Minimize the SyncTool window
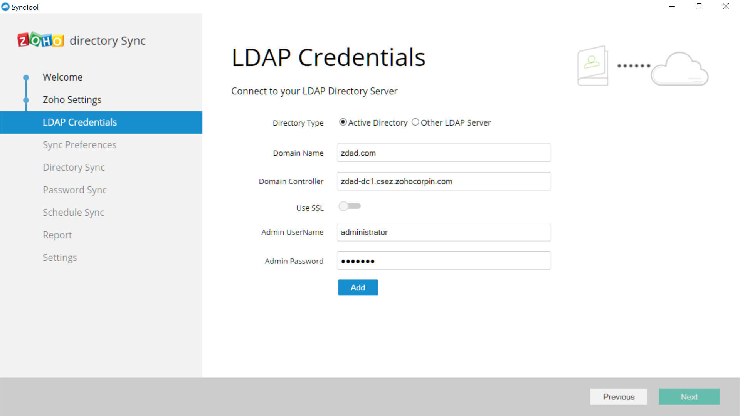This screenshot has height=416, width=740. point(672,7)
